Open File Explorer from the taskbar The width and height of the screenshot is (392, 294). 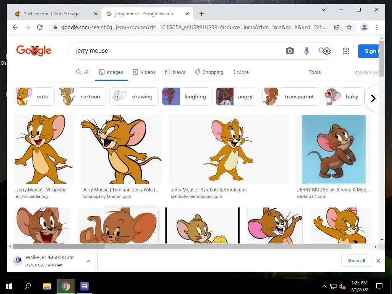click(x=47, y=286)
